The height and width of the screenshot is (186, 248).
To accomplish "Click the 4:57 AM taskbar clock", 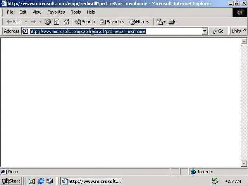I will click(x=233, y=181).
